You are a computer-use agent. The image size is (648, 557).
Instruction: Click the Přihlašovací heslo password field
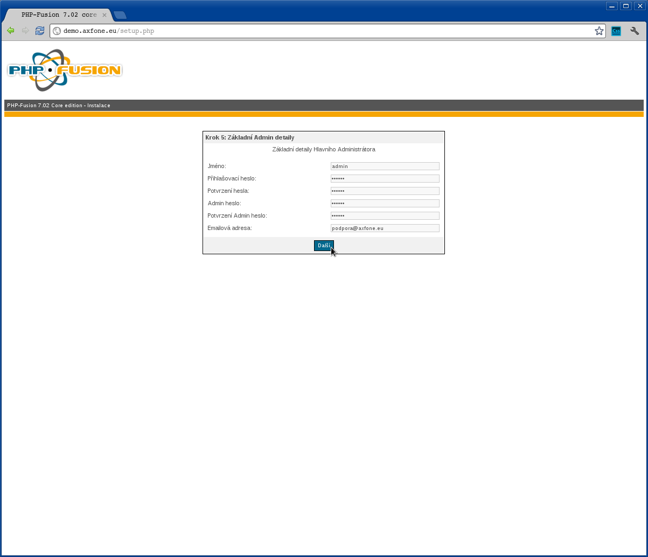coord(385,179)
